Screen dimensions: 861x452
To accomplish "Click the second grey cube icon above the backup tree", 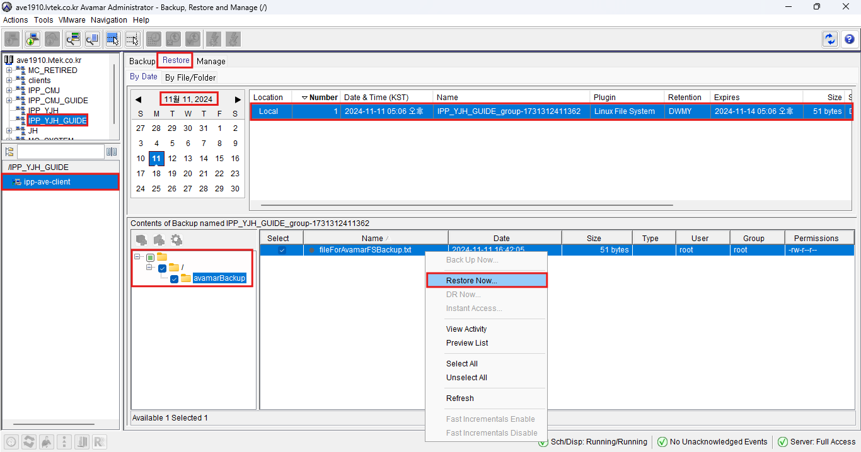I will coord(159,240).
